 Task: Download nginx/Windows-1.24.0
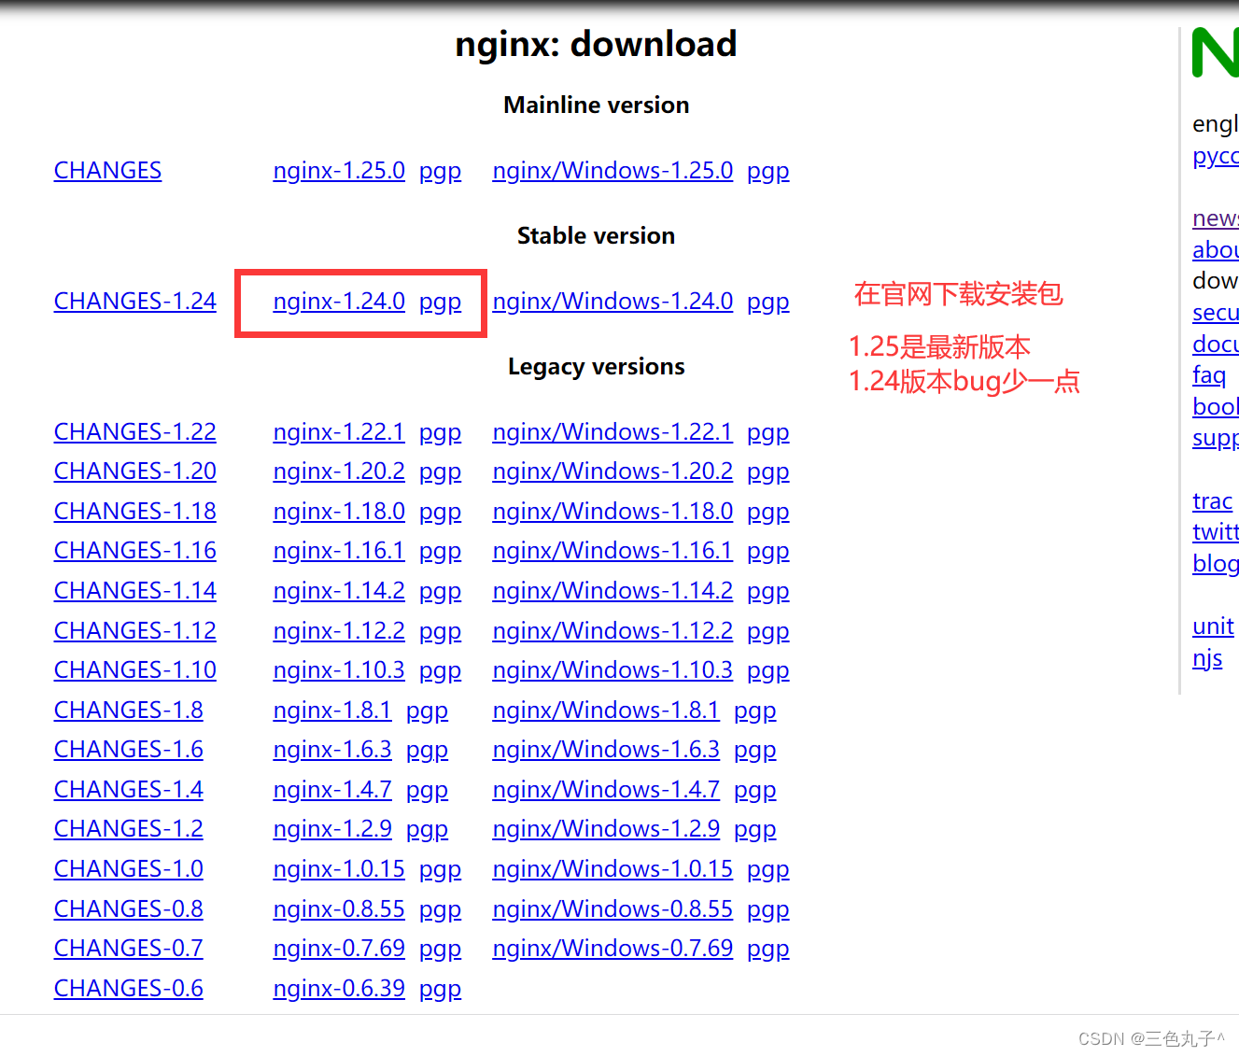[x=612, y=302]
